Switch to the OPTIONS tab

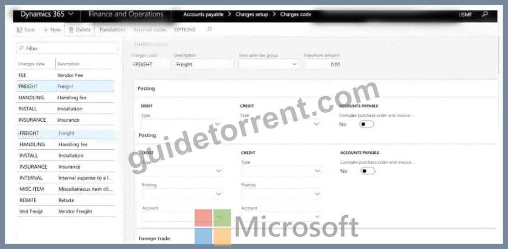click(x=185, y=30)
